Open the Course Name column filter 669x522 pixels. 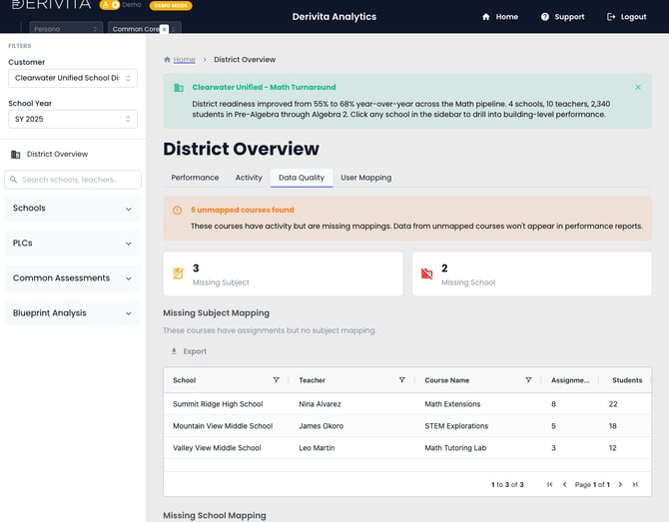coord(528,380)
